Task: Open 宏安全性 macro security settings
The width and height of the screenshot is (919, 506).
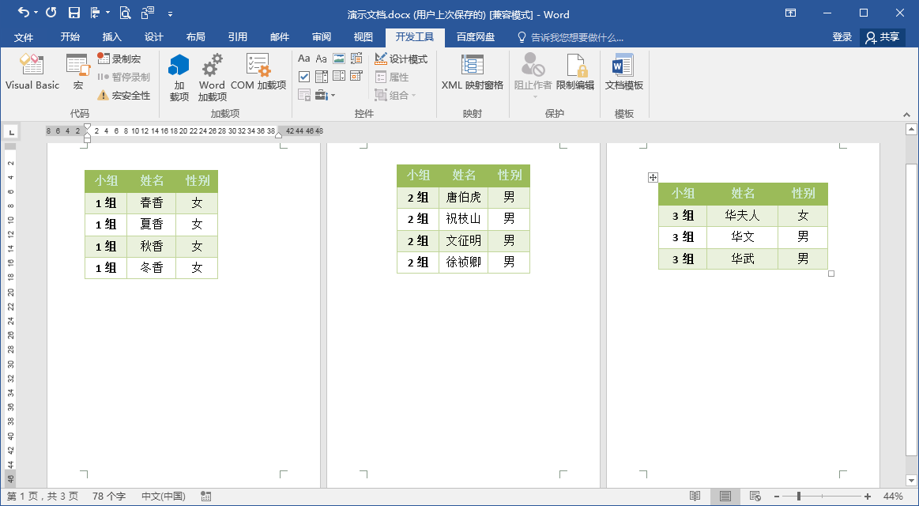Action: (x=124, y=95)
